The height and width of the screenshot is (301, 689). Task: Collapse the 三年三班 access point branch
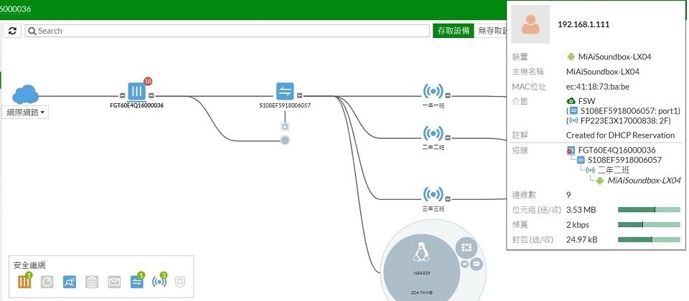(447, 196)
